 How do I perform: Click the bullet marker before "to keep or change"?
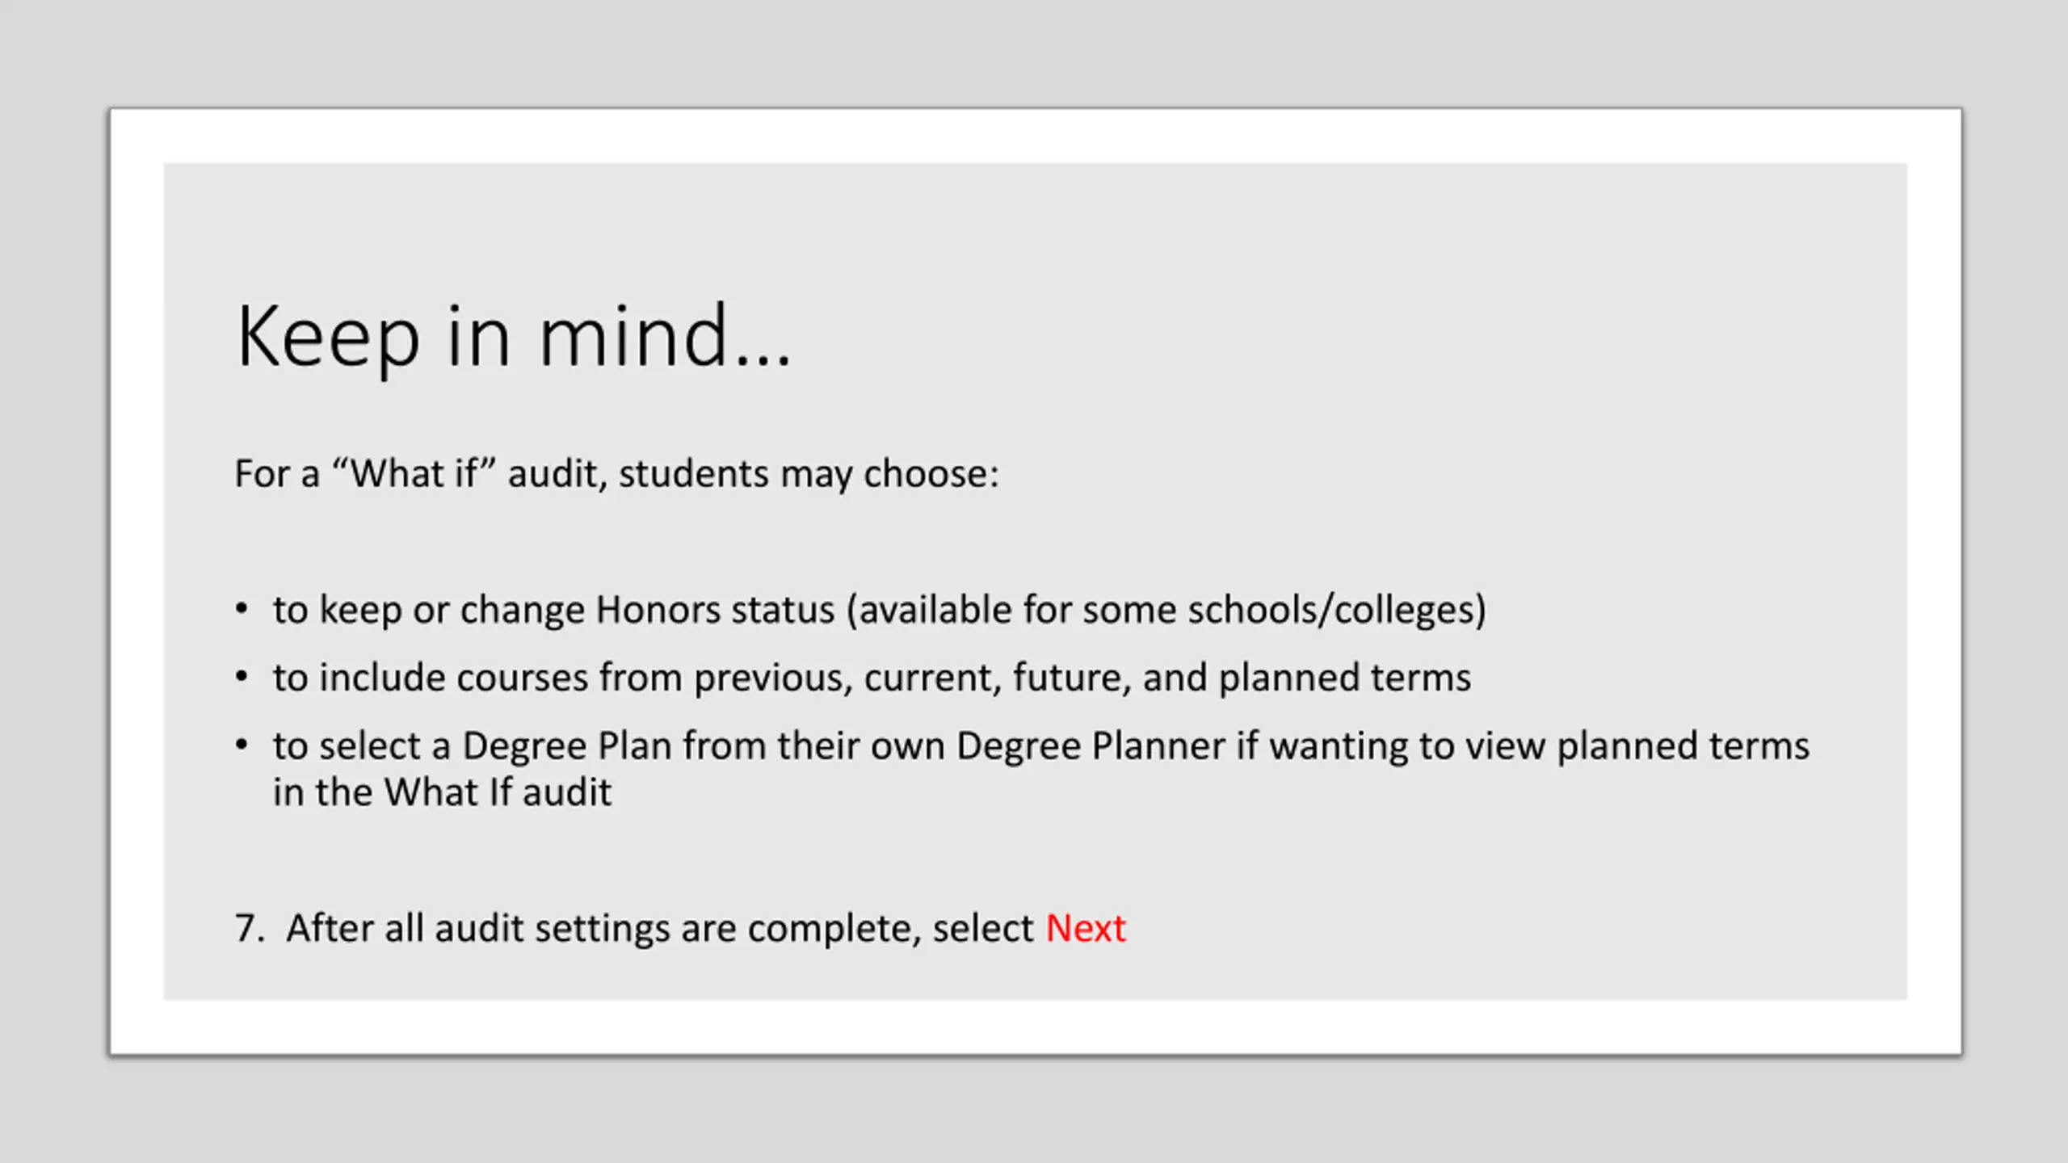coord(242,610)
